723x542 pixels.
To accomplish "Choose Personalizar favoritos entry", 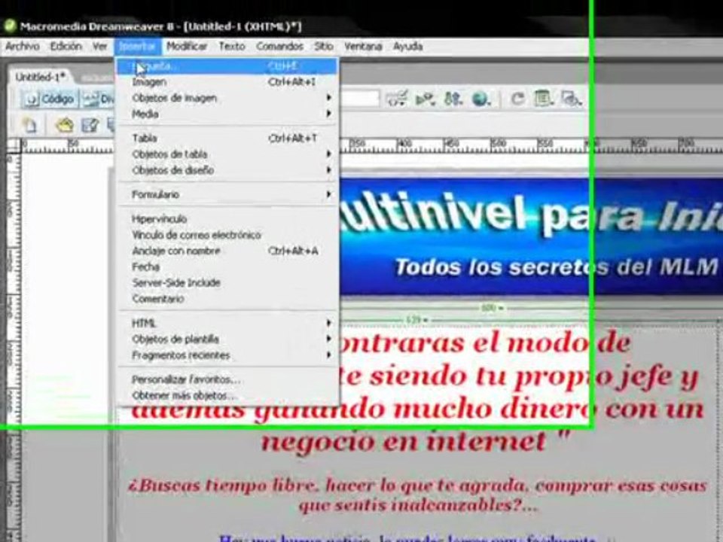I will point(227,379).
